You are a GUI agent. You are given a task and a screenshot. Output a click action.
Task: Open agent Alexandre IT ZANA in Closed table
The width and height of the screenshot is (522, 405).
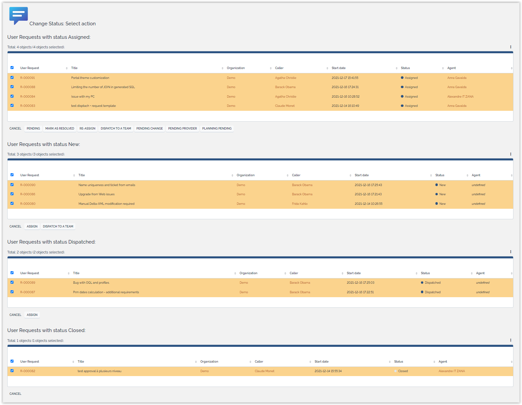pos(452,371)
